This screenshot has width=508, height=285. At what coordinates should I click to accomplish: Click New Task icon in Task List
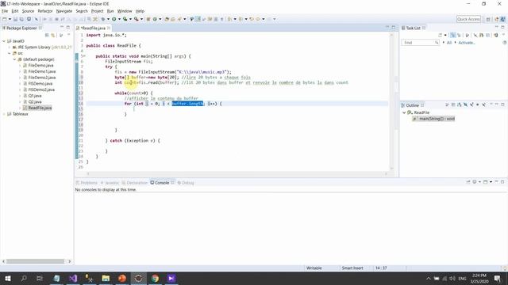(440, 35)
